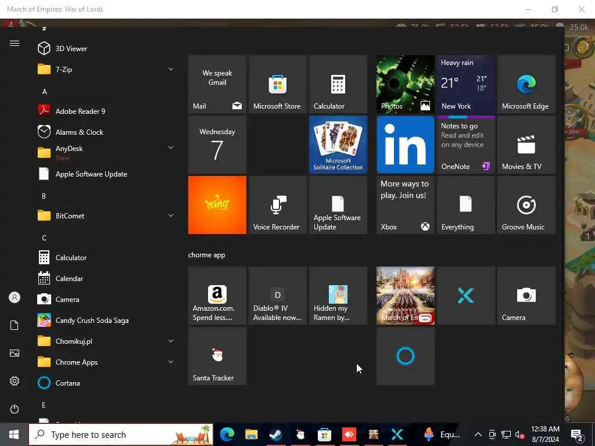The image size is (595, 446).
Task: Expand the Start menu hamburger navigation
Action: 15,43
